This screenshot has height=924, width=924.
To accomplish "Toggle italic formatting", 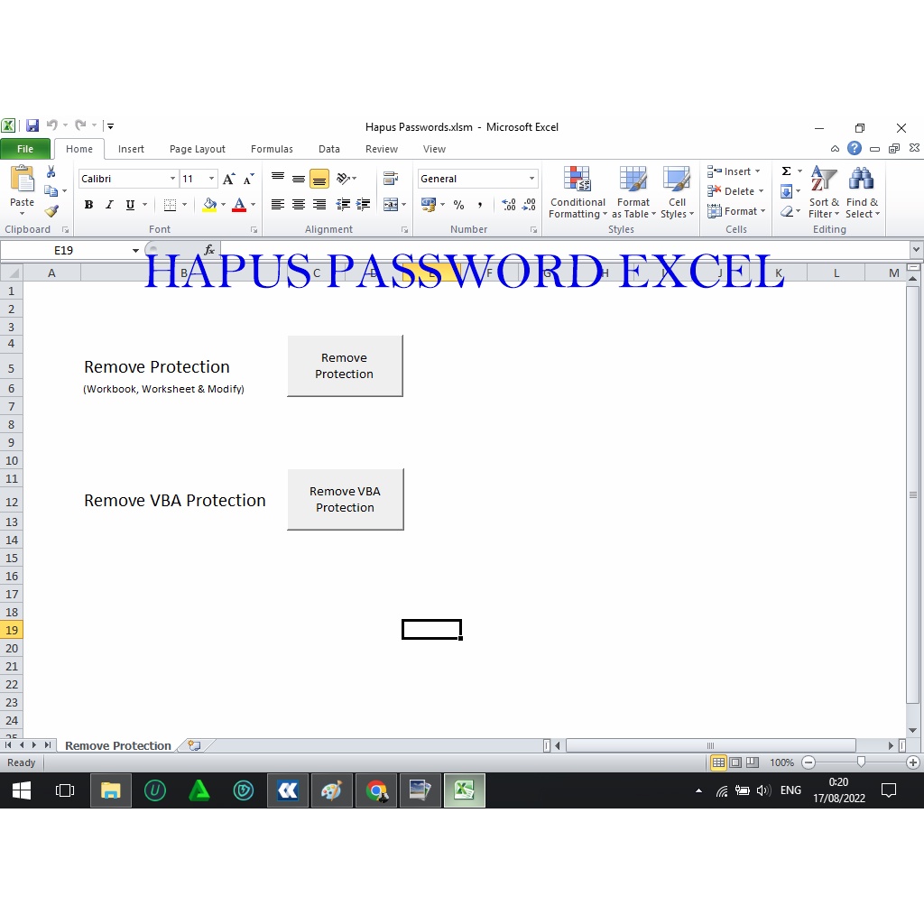I will point(108,205).
